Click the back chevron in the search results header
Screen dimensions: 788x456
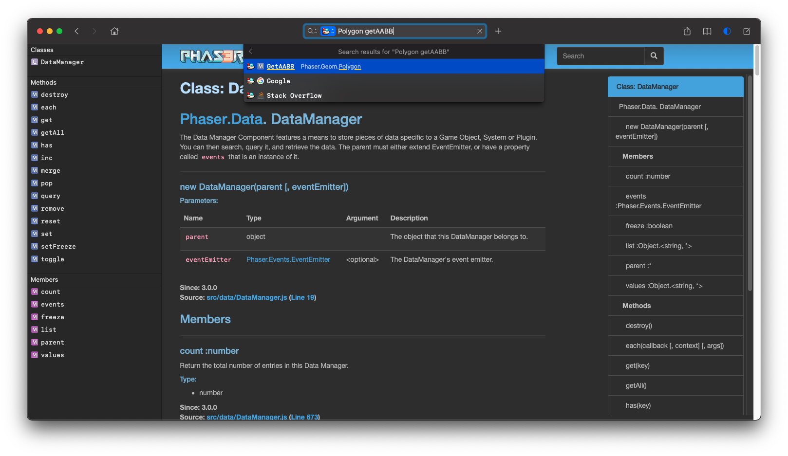pos(250,51)
